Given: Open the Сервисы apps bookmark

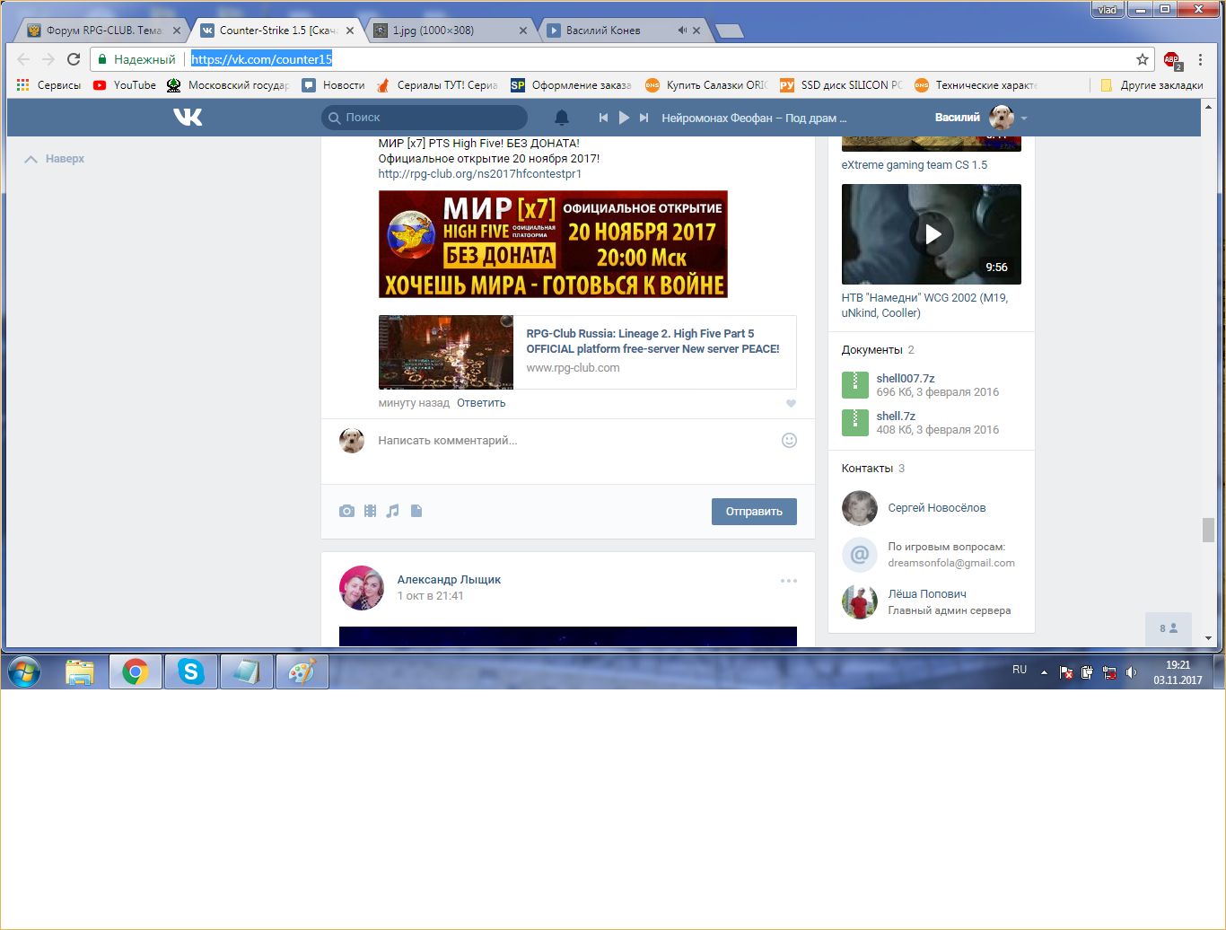Looking at the screenshot, I should pyautogui.click(x=49, y=85).
